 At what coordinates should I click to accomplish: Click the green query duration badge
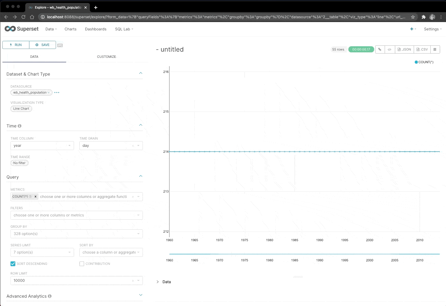coord(361,49)
